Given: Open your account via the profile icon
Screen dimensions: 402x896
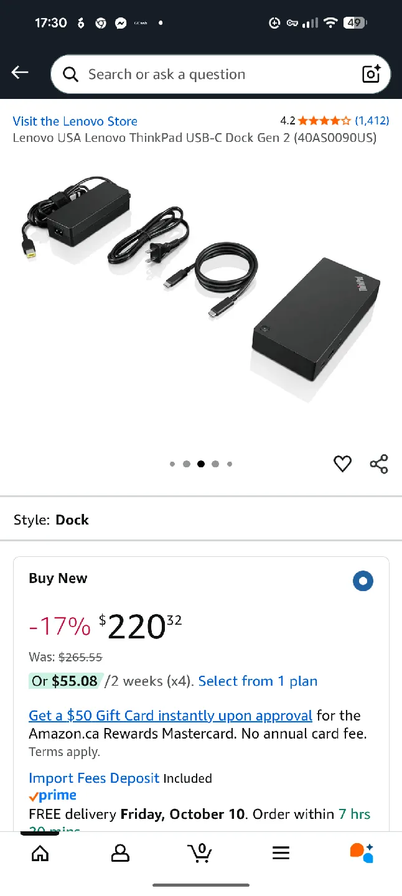Looking at the screenshot, I should pyautogui.click(x=120, y=853).
